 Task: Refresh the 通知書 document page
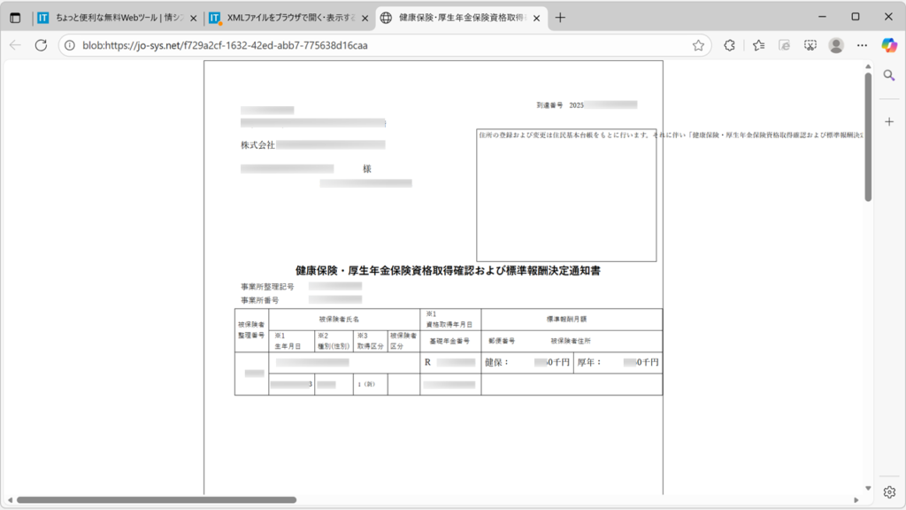coord(39,45)
